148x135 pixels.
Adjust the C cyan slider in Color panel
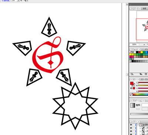click(143, 83)
